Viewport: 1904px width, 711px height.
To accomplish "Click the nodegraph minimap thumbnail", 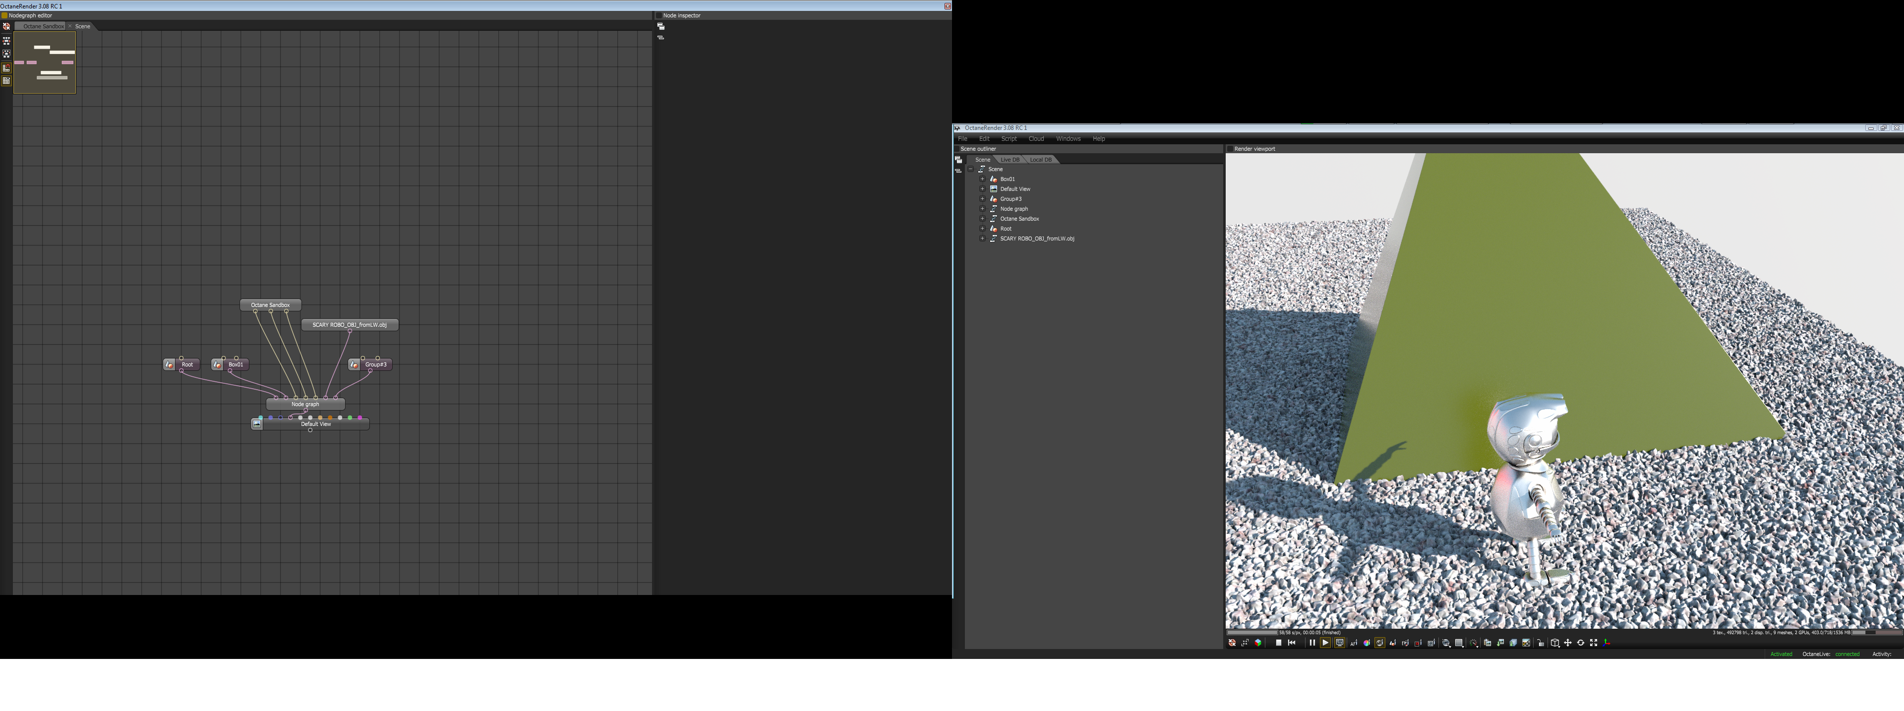I will (45, 63).
